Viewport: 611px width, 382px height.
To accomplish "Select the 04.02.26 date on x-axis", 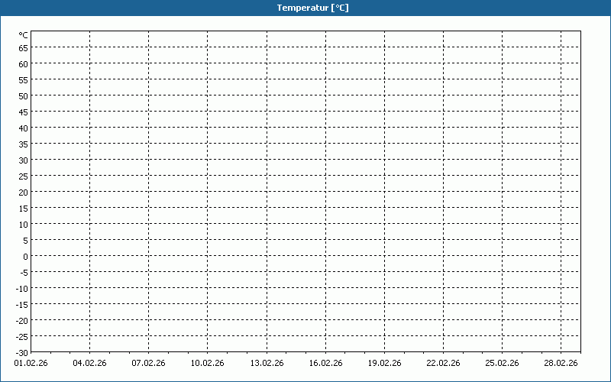I will [89, 364].
